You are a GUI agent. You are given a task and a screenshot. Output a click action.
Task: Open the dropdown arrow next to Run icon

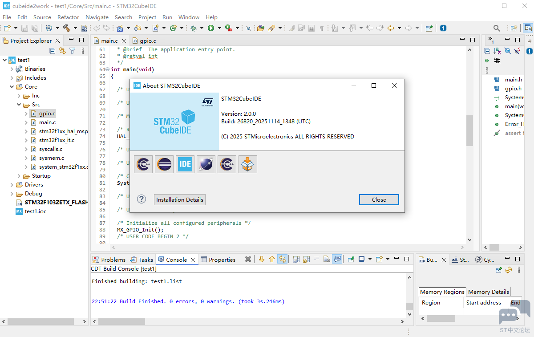click(x=219, y=28)
